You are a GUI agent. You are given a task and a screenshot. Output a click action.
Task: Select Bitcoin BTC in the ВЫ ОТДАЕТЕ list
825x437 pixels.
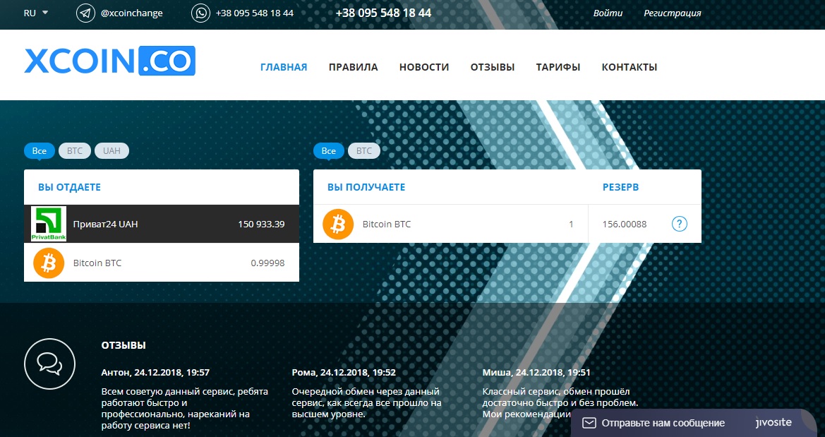pos(162,263)
